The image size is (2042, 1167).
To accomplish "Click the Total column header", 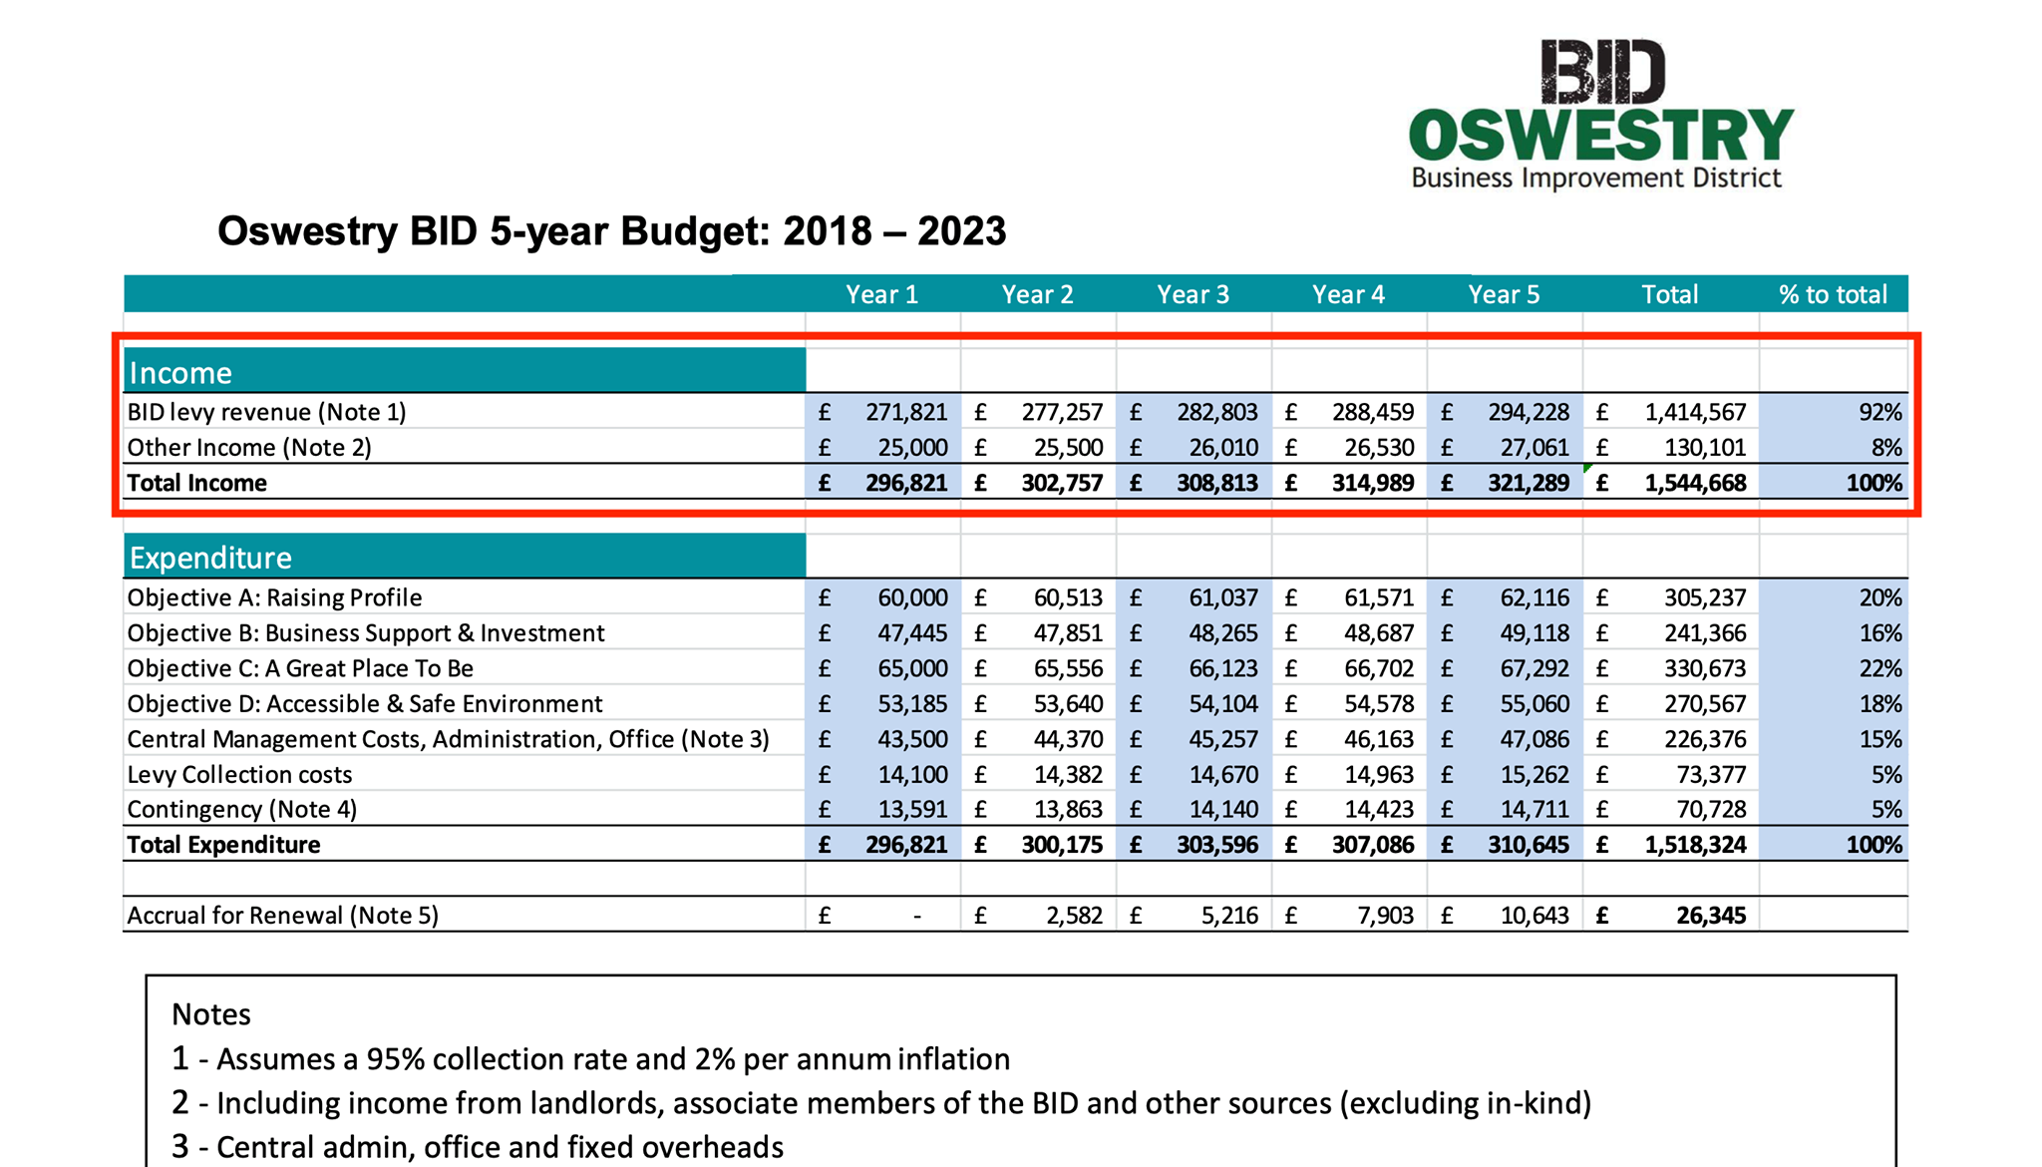I will coord(1669,294).
